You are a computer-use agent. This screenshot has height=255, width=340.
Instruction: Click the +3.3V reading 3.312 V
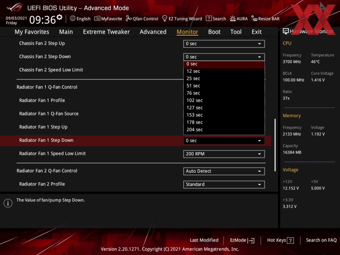click(289, 206)
